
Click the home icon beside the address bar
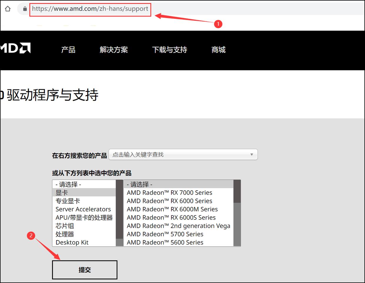point(7,9)
